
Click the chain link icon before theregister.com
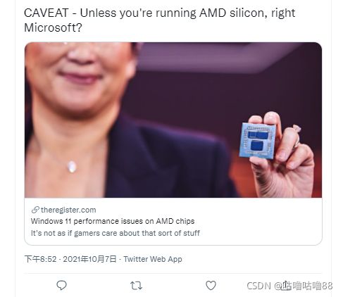[x=35, y=210]
